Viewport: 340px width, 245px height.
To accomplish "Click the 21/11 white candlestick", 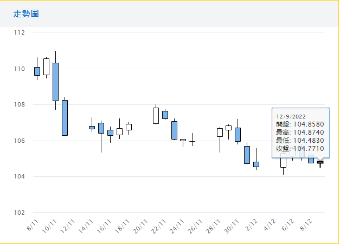I will click(156, 116).
